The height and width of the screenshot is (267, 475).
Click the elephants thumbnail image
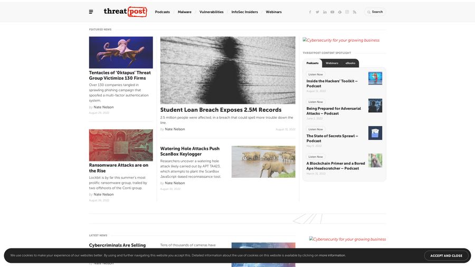click(263, 161)
